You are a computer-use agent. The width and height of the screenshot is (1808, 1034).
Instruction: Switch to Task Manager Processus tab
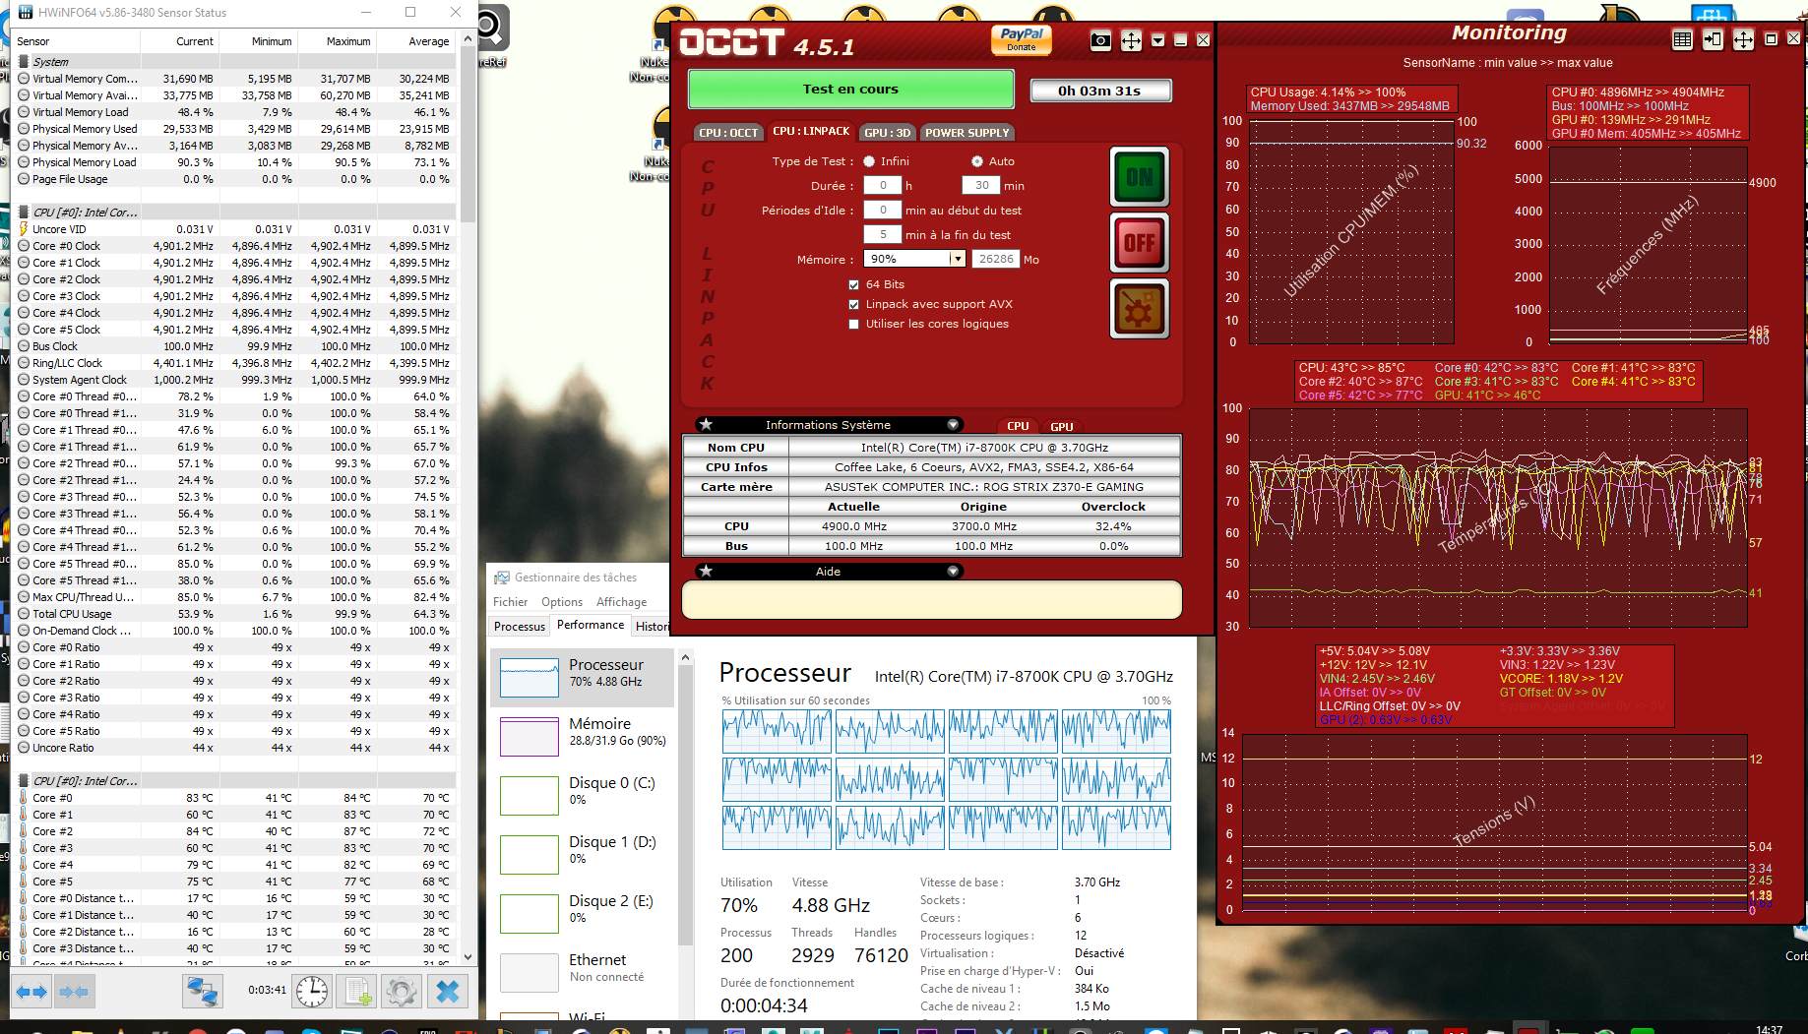(x=520, y=626)
